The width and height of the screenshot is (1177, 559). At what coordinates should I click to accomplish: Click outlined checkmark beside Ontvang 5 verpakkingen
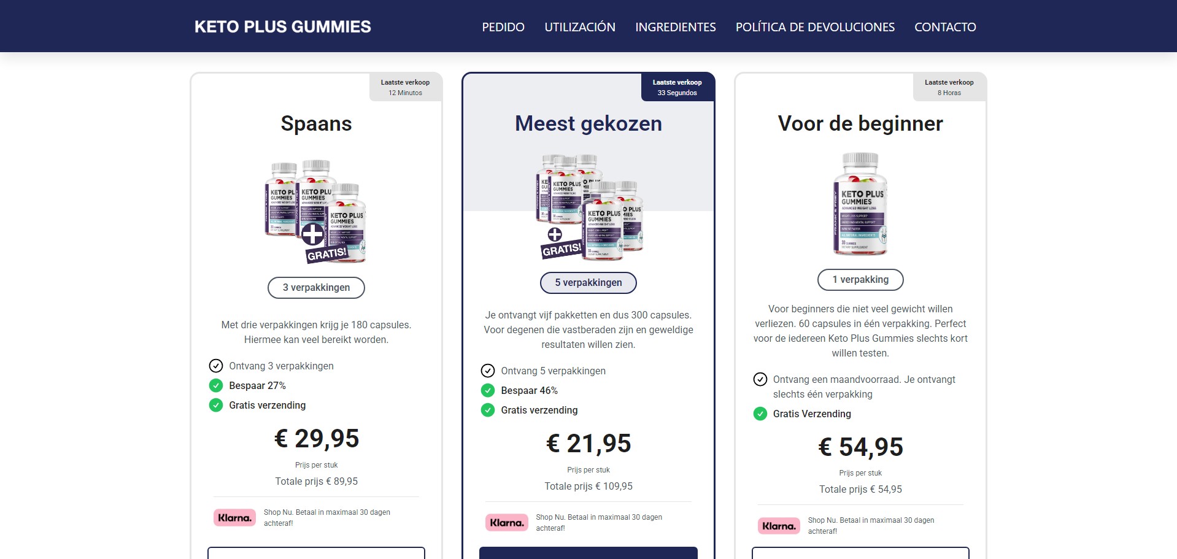[488, 371]
